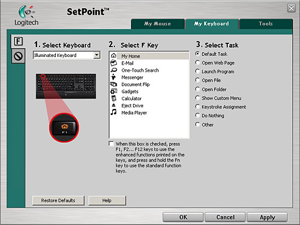The width and height of the screenshot is (300, 225).
Task: Select the E-Mail envelope icon
Action: (114, 63)
